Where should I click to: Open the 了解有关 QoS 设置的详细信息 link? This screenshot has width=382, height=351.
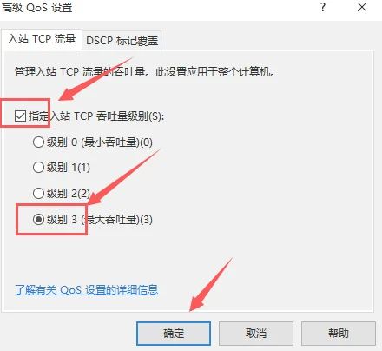(86, 289)
